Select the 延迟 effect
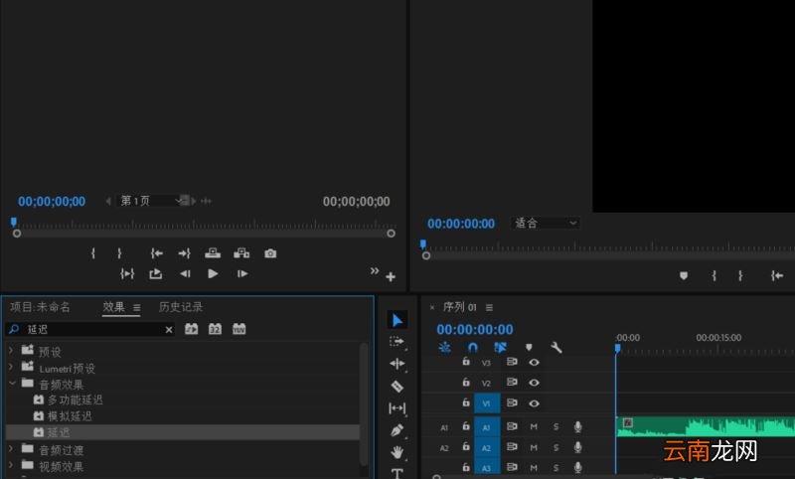Image resolution: width=795 pixels, height=479 pixels. [x=59, y=432]
